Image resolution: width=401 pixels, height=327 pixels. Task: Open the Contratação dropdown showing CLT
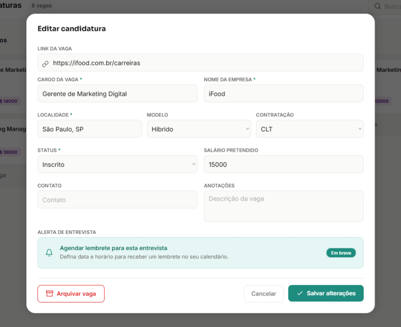pyautogui.click(x=310, y=129)
